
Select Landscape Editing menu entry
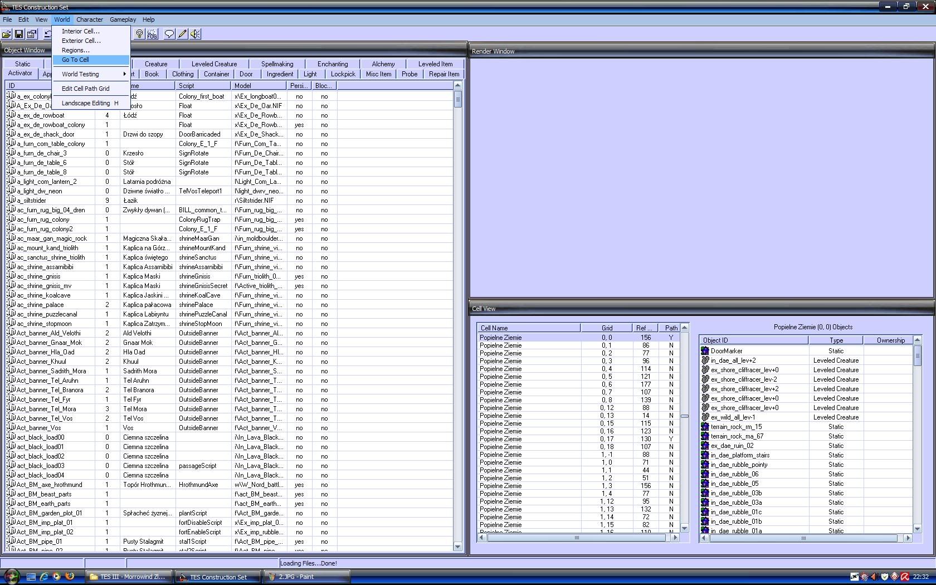tap(91, 103)
